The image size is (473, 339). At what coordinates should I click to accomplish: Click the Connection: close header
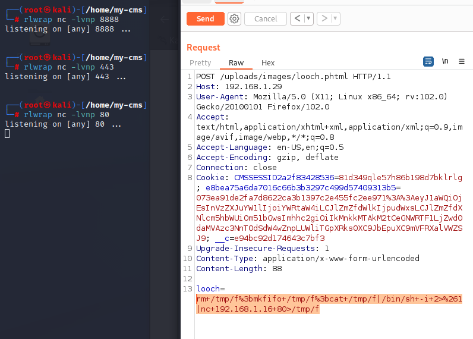coord(236,168)
